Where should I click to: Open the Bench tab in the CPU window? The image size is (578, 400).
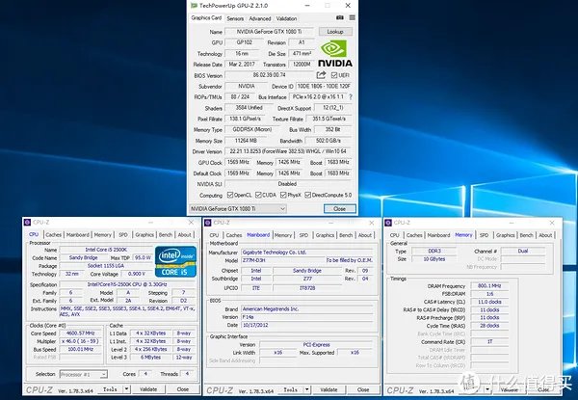coord(166,234)
